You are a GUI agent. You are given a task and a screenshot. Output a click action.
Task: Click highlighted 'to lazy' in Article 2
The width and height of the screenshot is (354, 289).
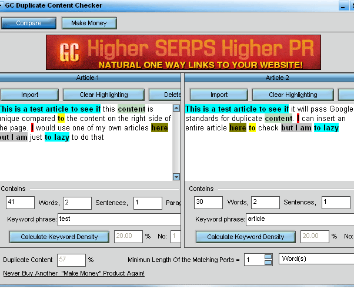tap(326, 128)
